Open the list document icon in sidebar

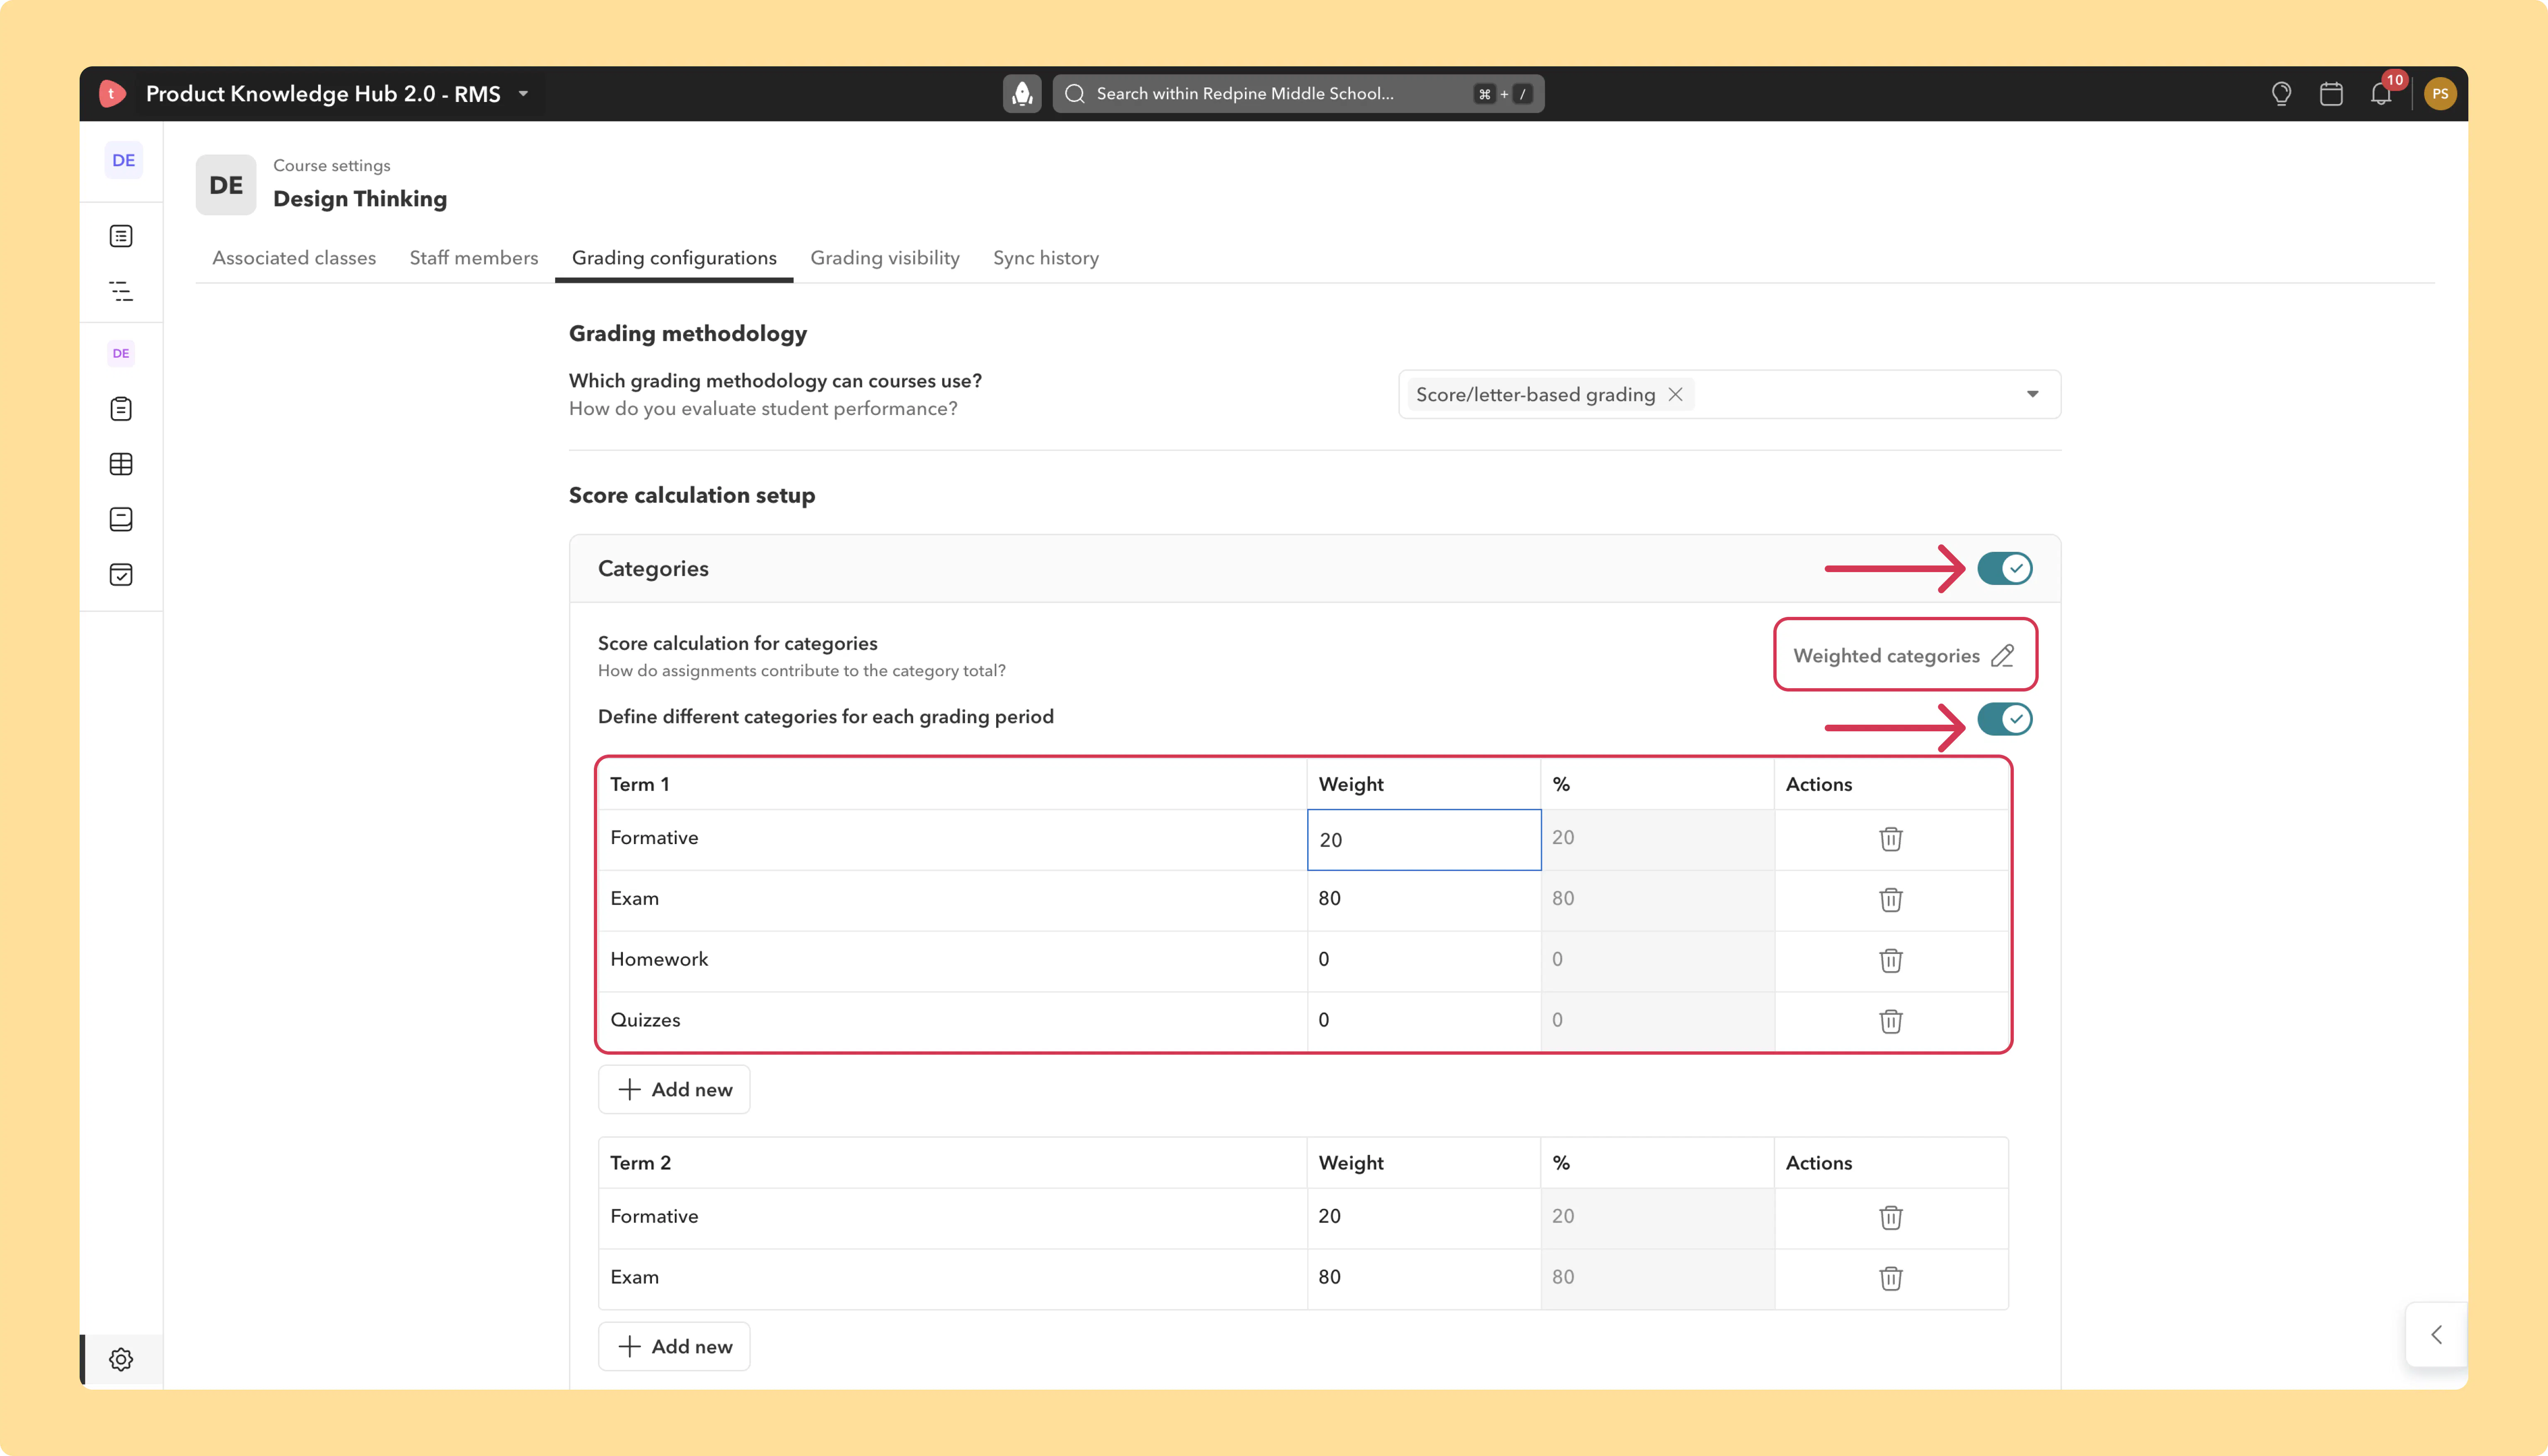(x=121, y=236)
